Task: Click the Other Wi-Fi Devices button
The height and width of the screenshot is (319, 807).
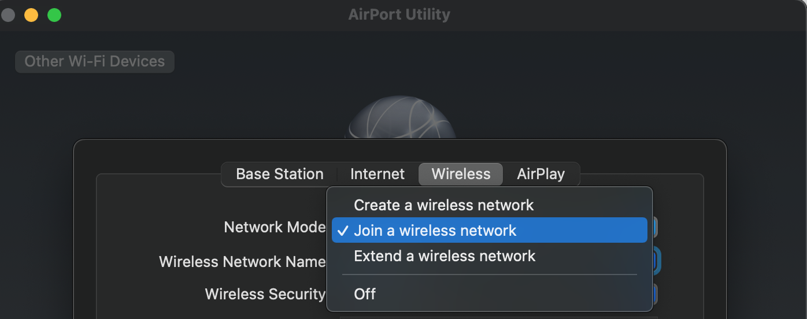Action: tap(95, 61)
